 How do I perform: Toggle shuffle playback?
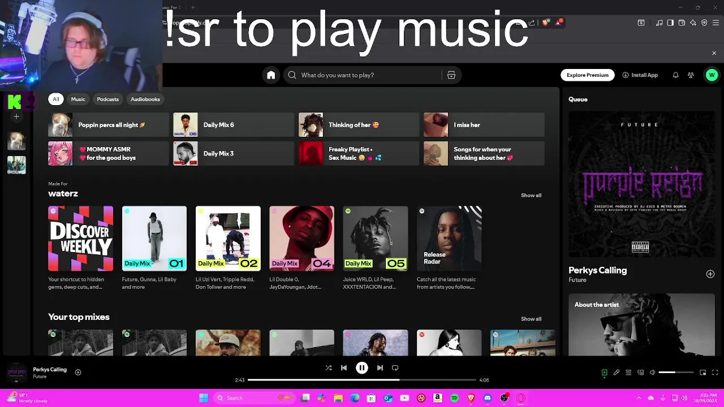click(329, 367)
